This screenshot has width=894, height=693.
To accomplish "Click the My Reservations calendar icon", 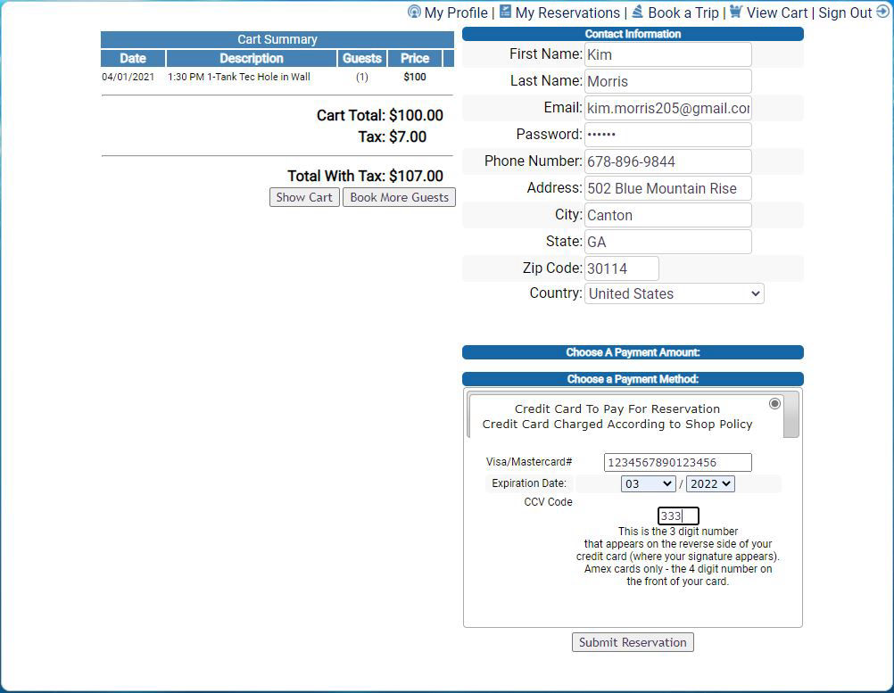I will pos(505,12).
